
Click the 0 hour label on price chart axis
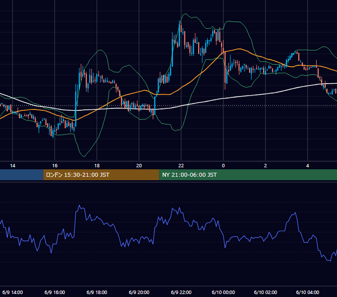click(x=224, y=166)
